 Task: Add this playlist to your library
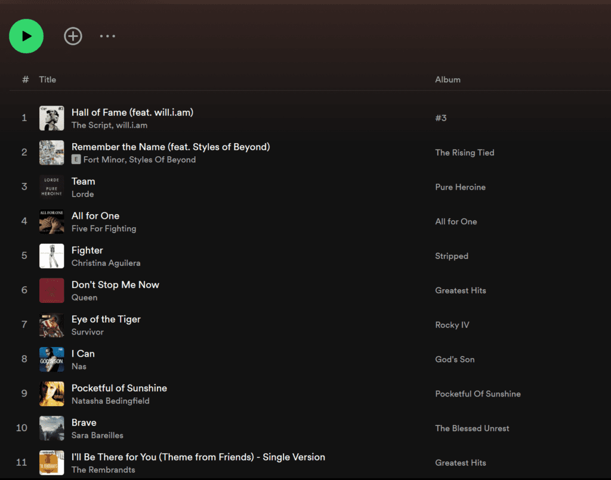point(73,36)
